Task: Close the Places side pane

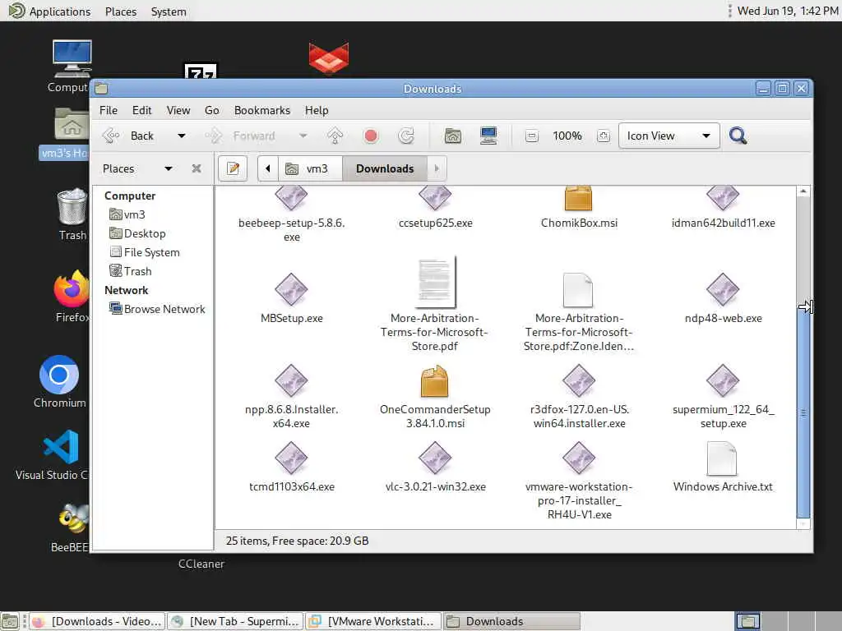Action: click(197, 168)
